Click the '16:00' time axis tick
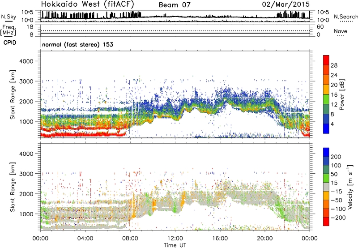The width and height of the screenshot is (358, 248). 220,239
